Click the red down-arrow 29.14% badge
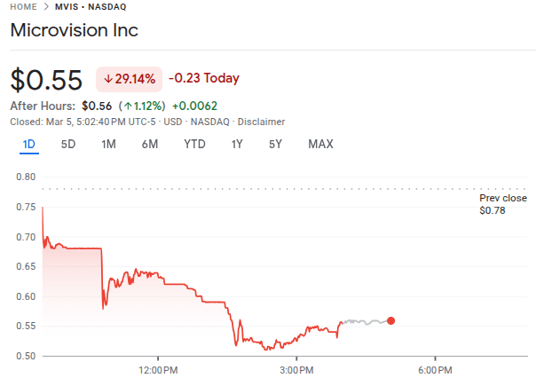 click(x=129, y=78)
